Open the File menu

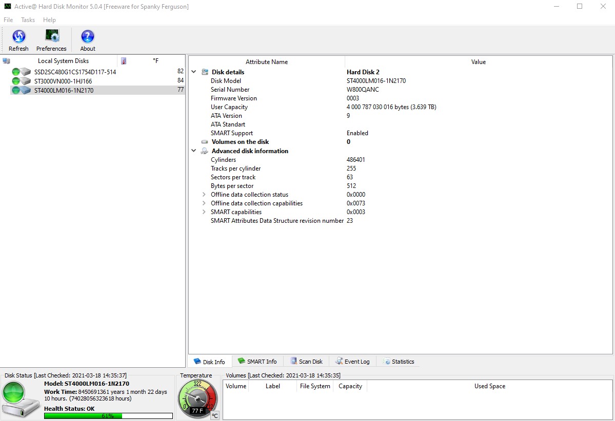point(8,20)
